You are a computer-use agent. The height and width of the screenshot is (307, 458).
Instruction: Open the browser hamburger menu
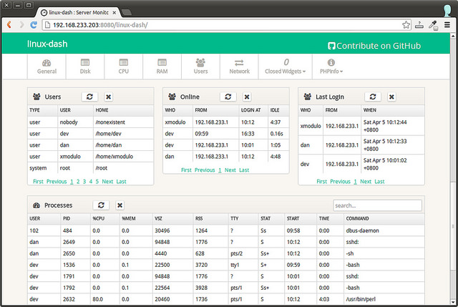447,24
